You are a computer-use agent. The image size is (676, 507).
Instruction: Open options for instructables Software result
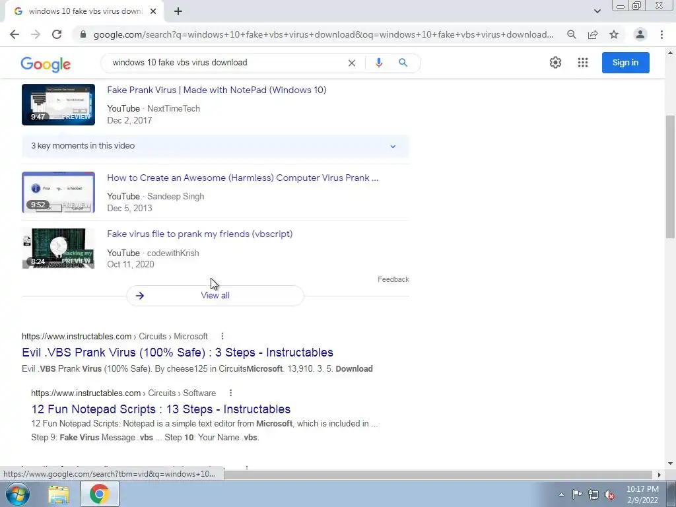(x=230, y=393)
